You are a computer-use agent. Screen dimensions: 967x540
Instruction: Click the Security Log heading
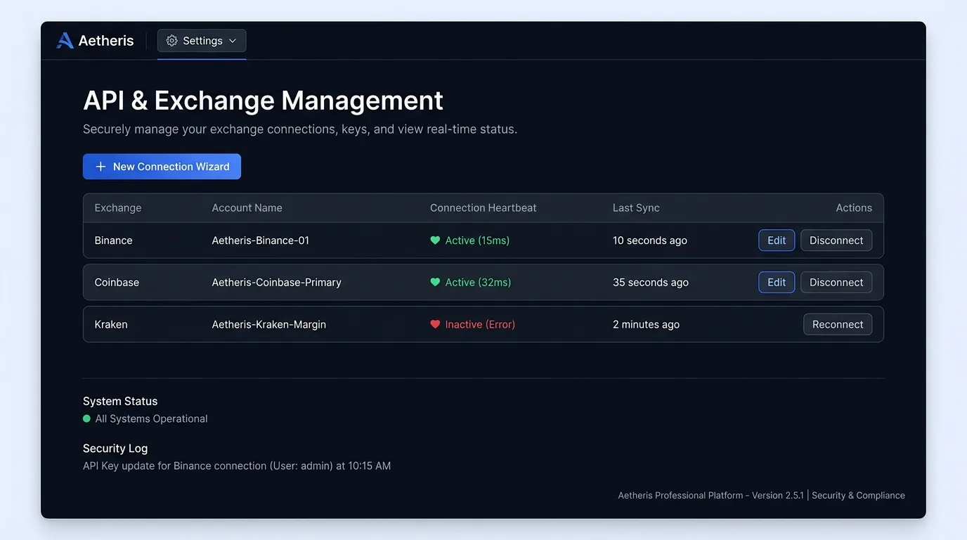coord(115,449)
